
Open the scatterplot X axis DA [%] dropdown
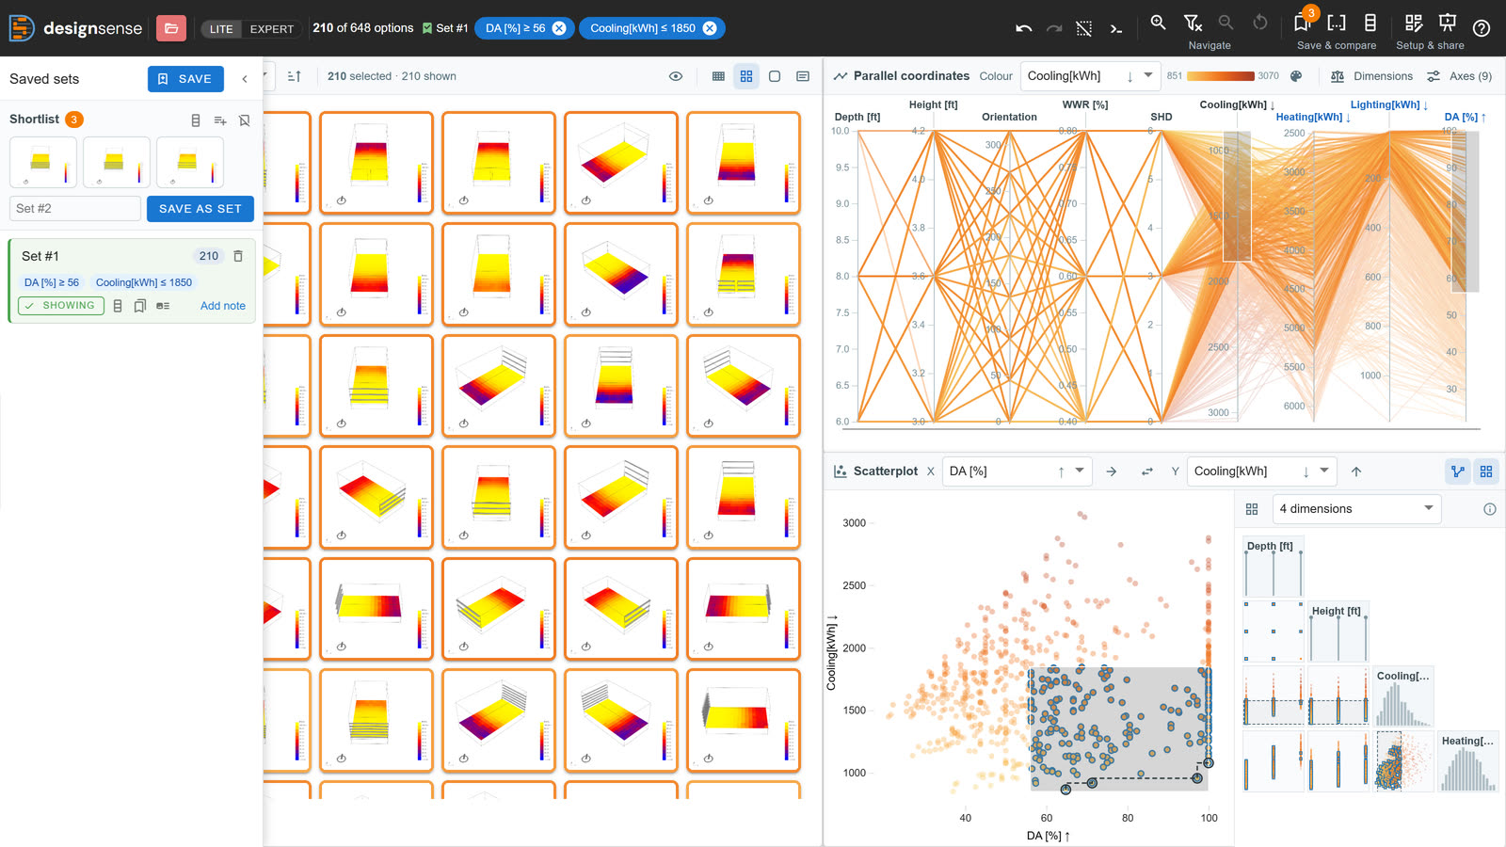pos(1017,471)
